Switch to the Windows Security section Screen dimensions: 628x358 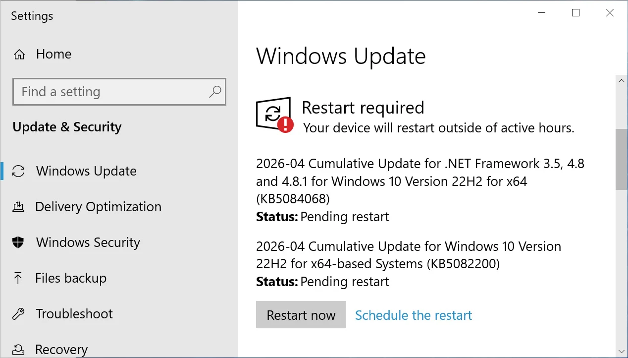[x=88, y=242]
